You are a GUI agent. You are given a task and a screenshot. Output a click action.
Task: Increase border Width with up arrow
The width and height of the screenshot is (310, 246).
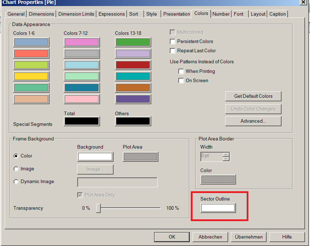[226, 155]
